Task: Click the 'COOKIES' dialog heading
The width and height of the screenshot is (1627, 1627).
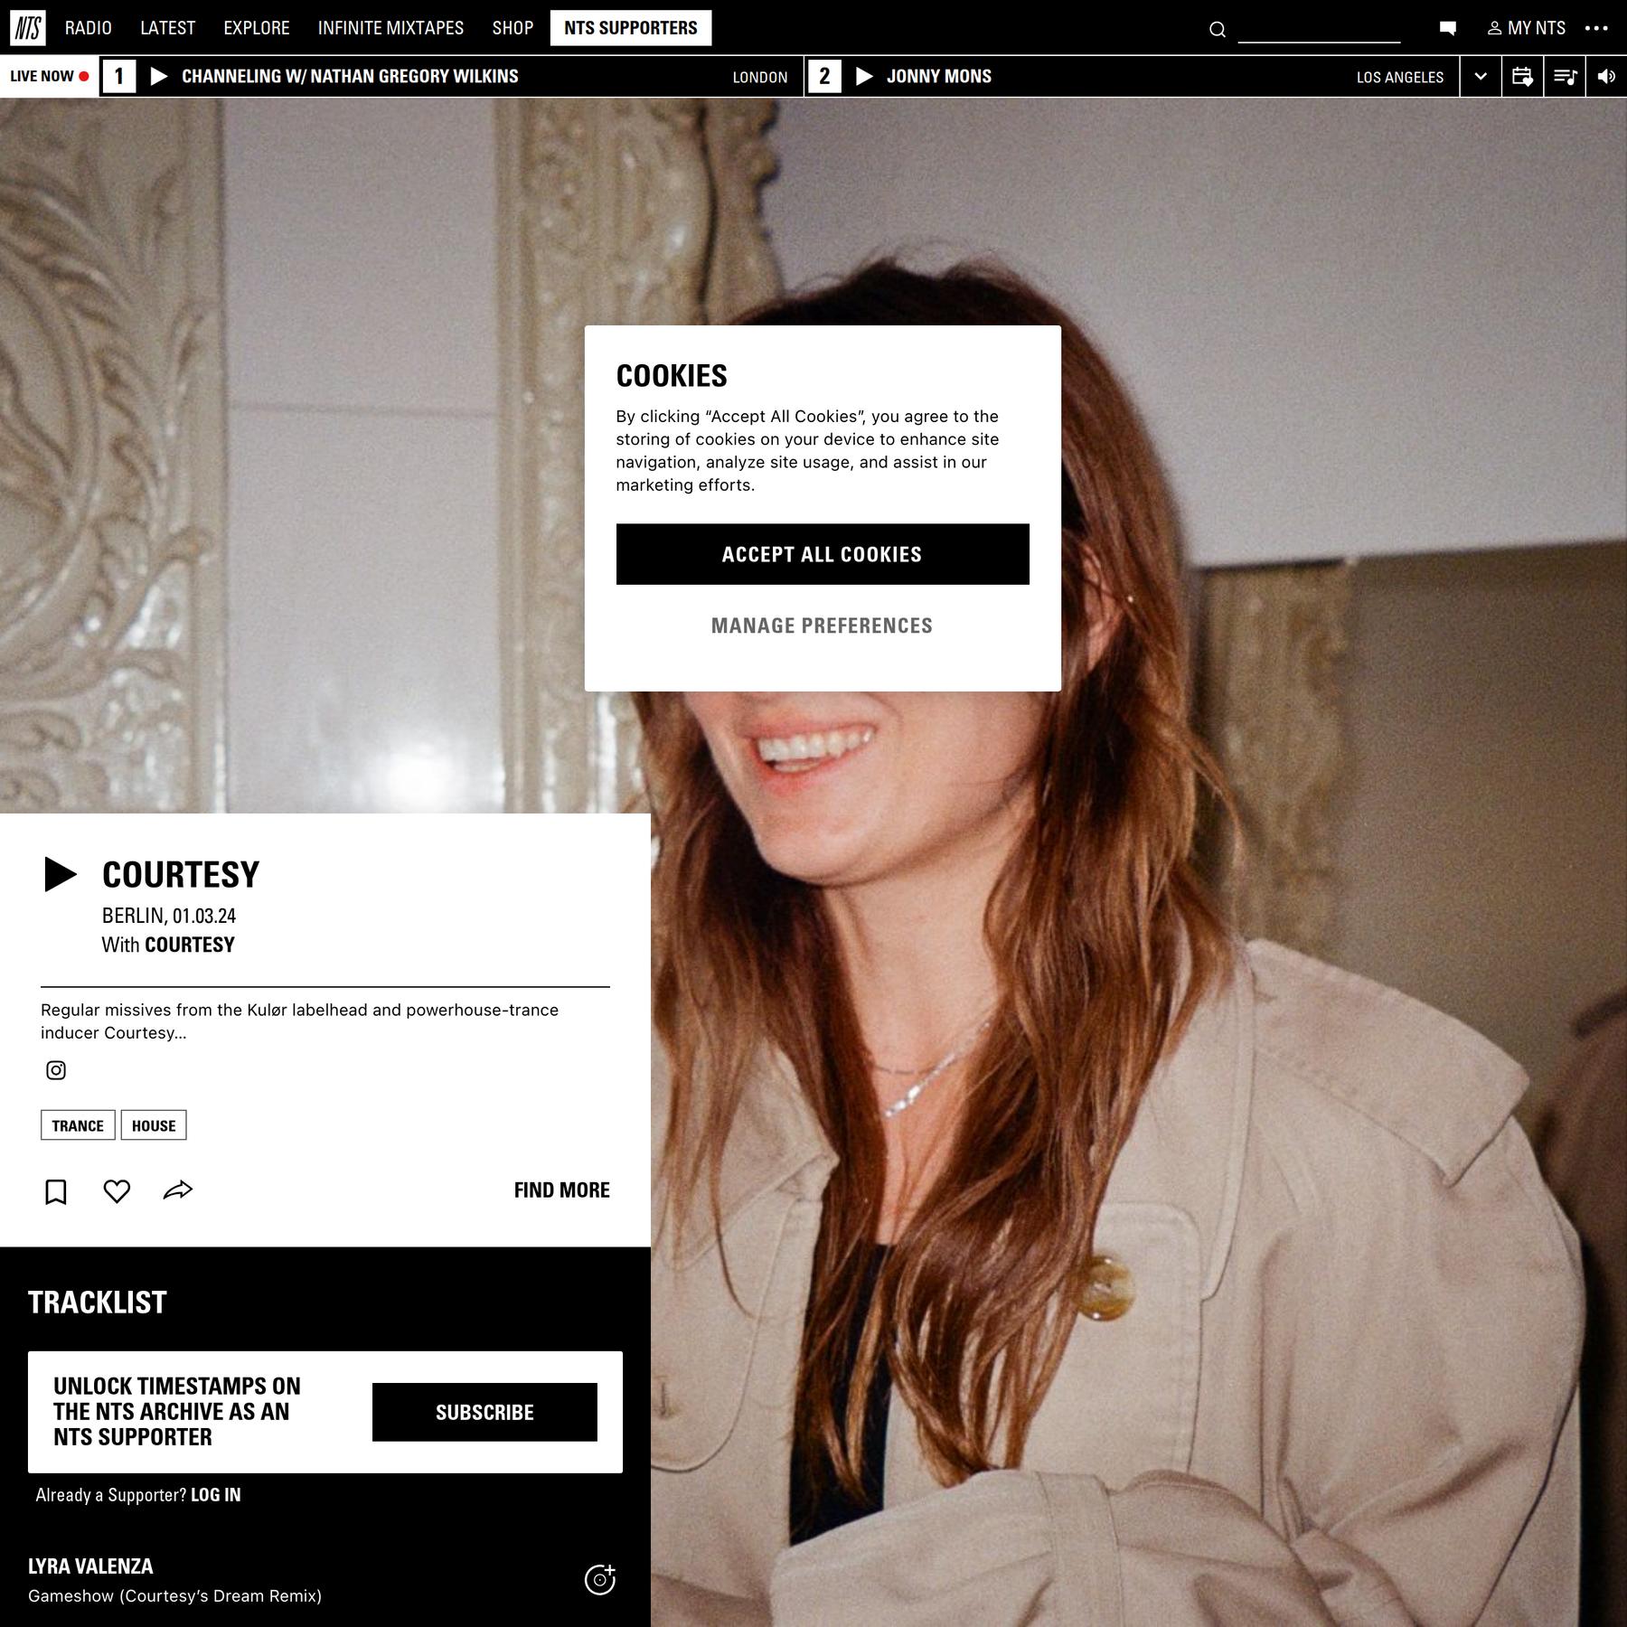Action: [672, 376]
